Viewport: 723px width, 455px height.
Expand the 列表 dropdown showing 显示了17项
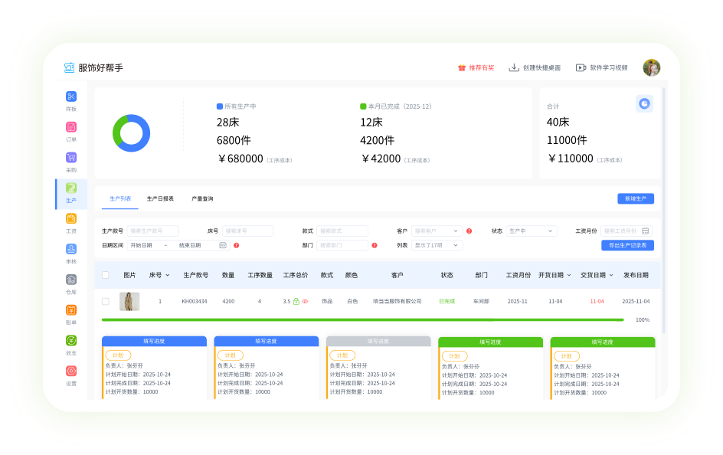click(437, 245)
